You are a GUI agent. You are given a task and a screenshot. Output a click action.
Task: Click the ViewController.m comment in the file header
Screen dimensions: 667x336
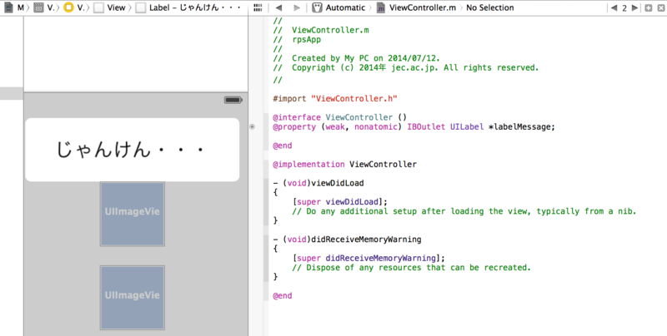pyautogui.click(x=321, y=30)
